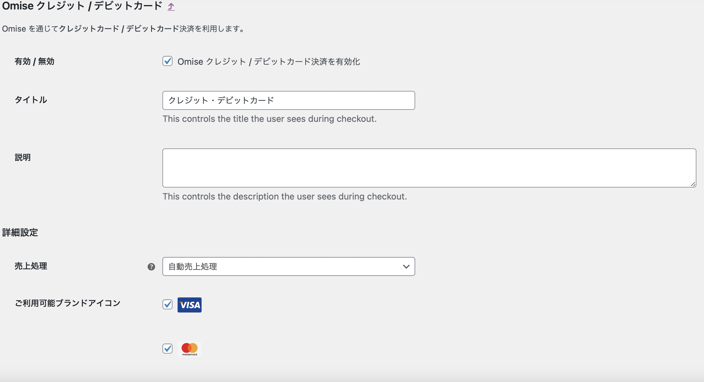Uncheck the VISA brand icon checkbox
The image size is (704, 382).
click(167, 305)
